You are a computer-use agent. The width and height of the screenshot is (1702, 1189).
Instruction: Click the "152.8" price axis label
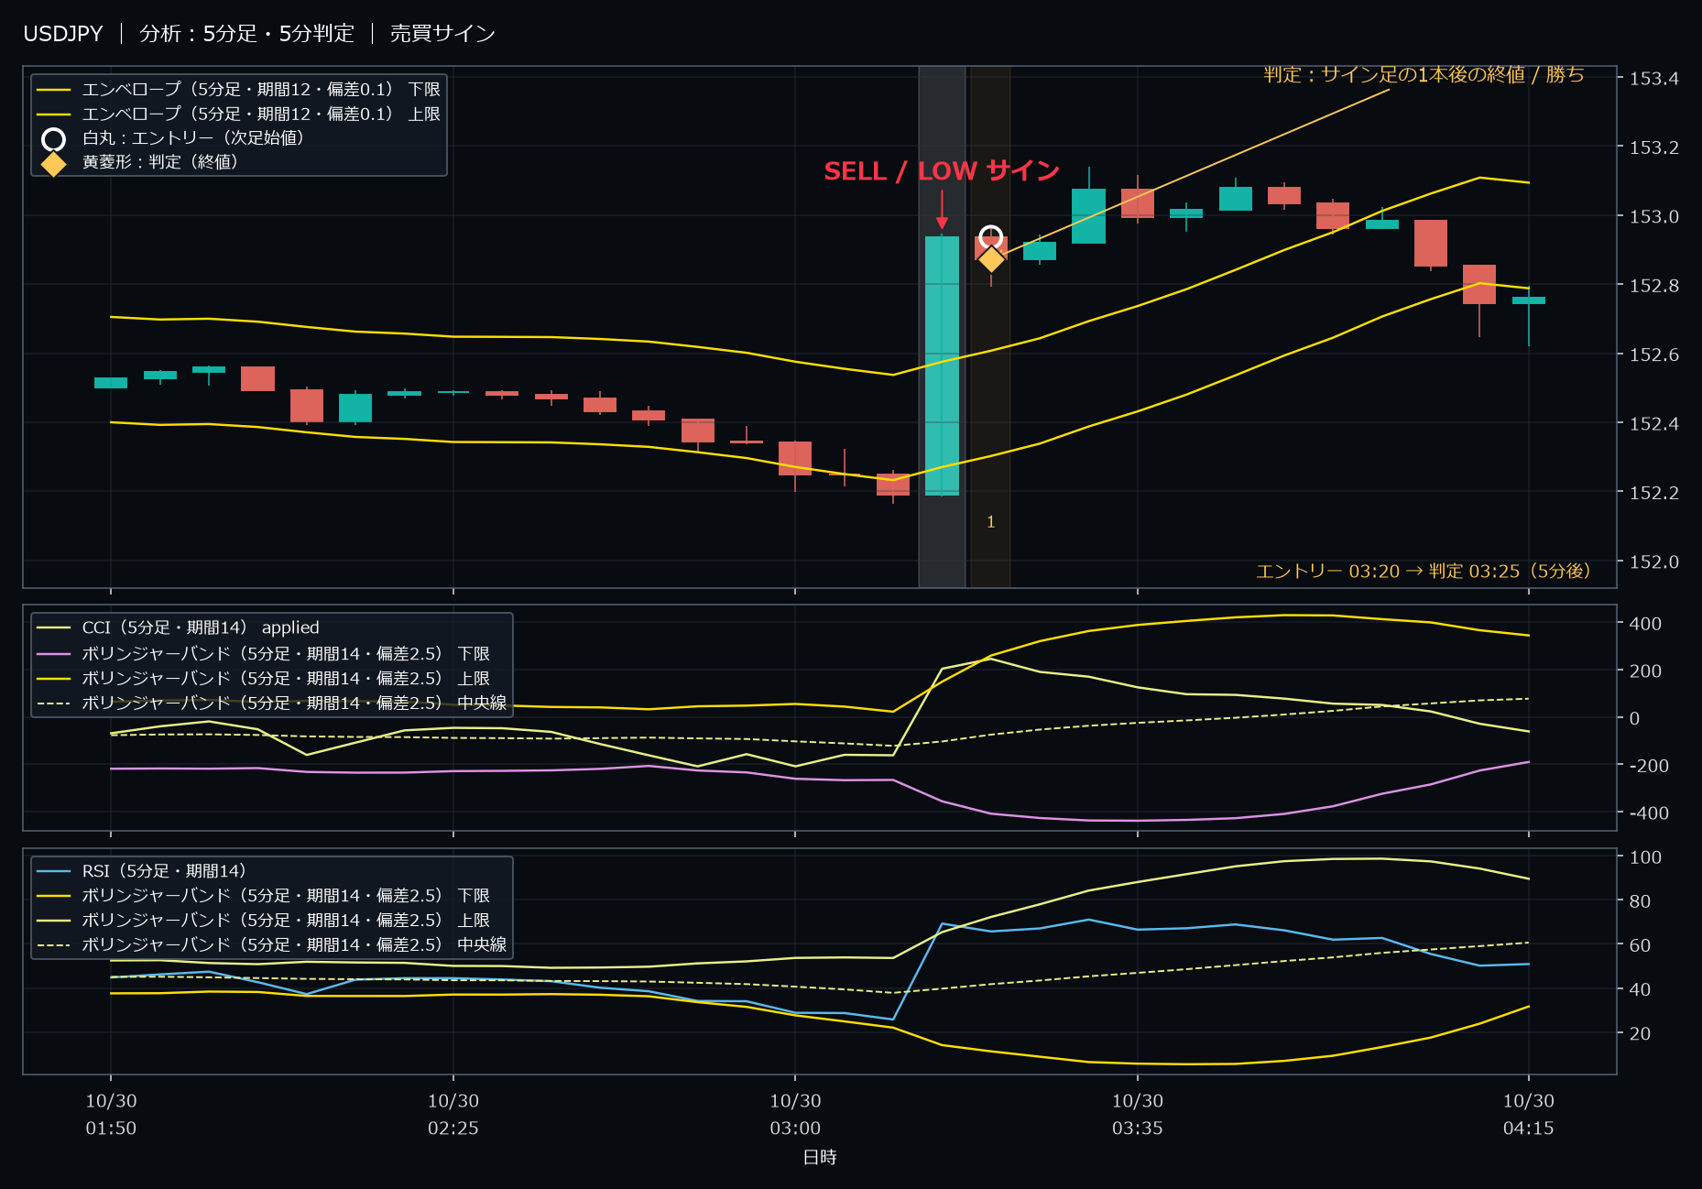pyautogui.click(x=1653, y=286)
